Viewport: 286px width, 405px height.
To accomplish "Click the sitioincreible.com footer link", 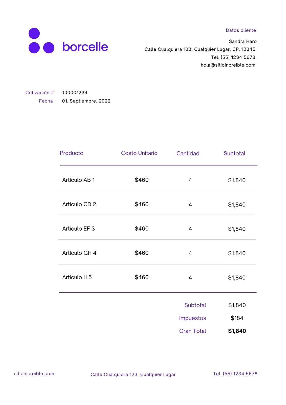I will click(34, 373).
